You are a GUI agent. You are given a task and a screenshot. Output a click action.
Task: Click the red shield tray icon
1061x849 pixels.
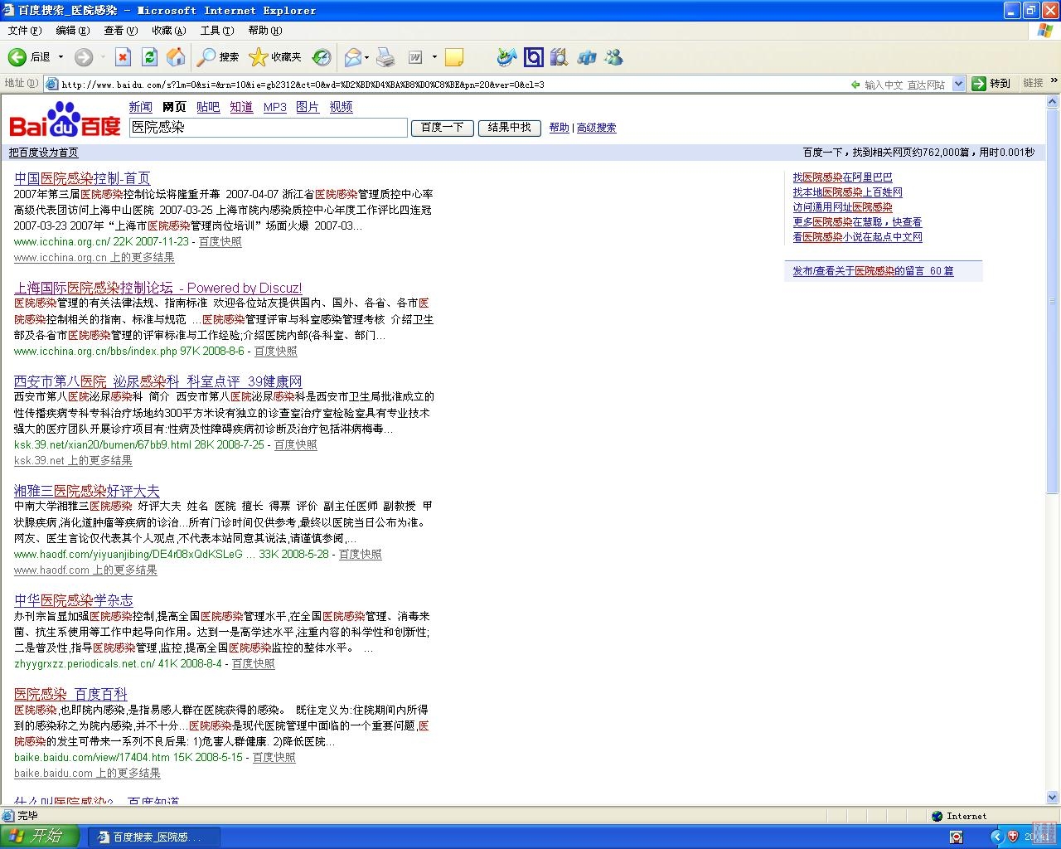(1013, 837)
